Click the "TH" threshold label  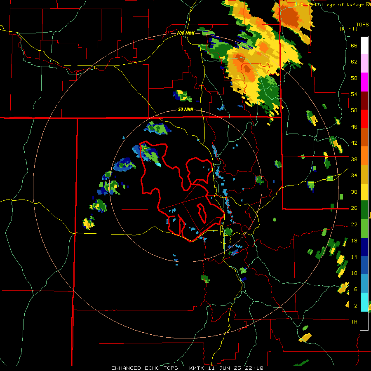354,322
